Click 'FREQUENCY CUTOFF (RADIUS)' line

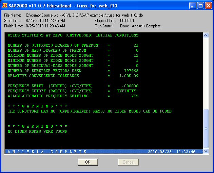(x=73, y=91)
